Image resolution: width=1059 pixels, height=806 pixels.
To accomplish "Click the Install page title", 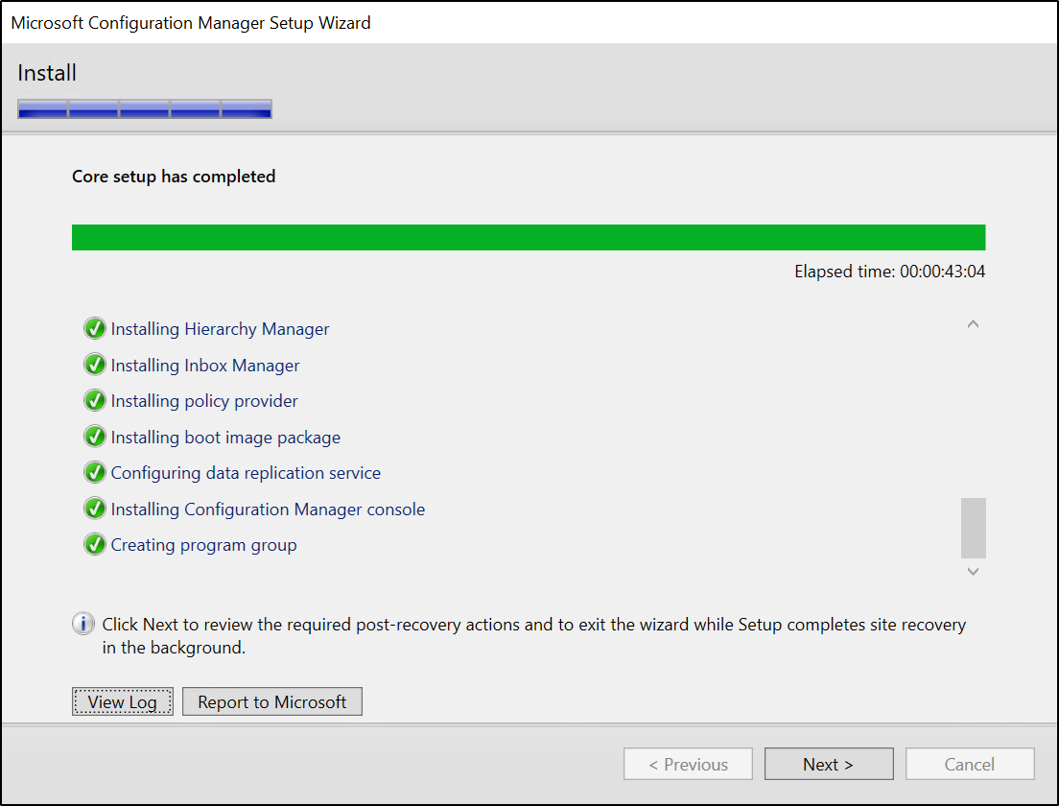I will click(x=47, y=72).
